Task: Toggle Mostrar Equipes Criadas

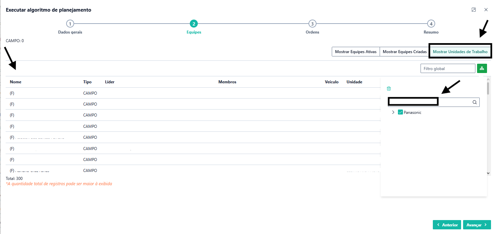Action: click(x=405, y=52)
